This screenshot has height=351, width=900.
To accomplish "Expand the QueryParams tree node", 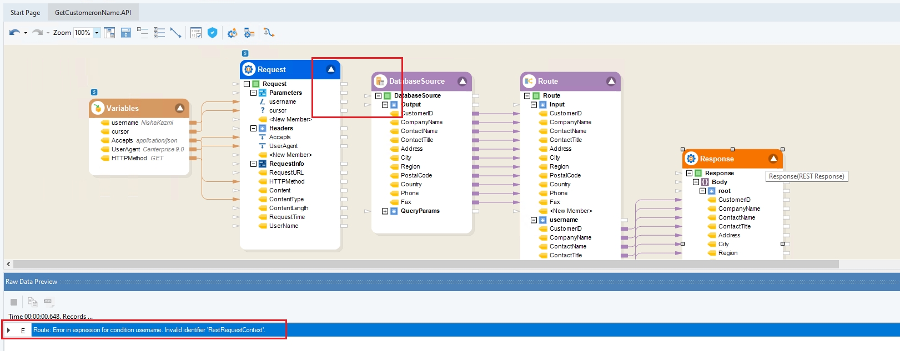I will pyautogui.click(x=385, y=211).
